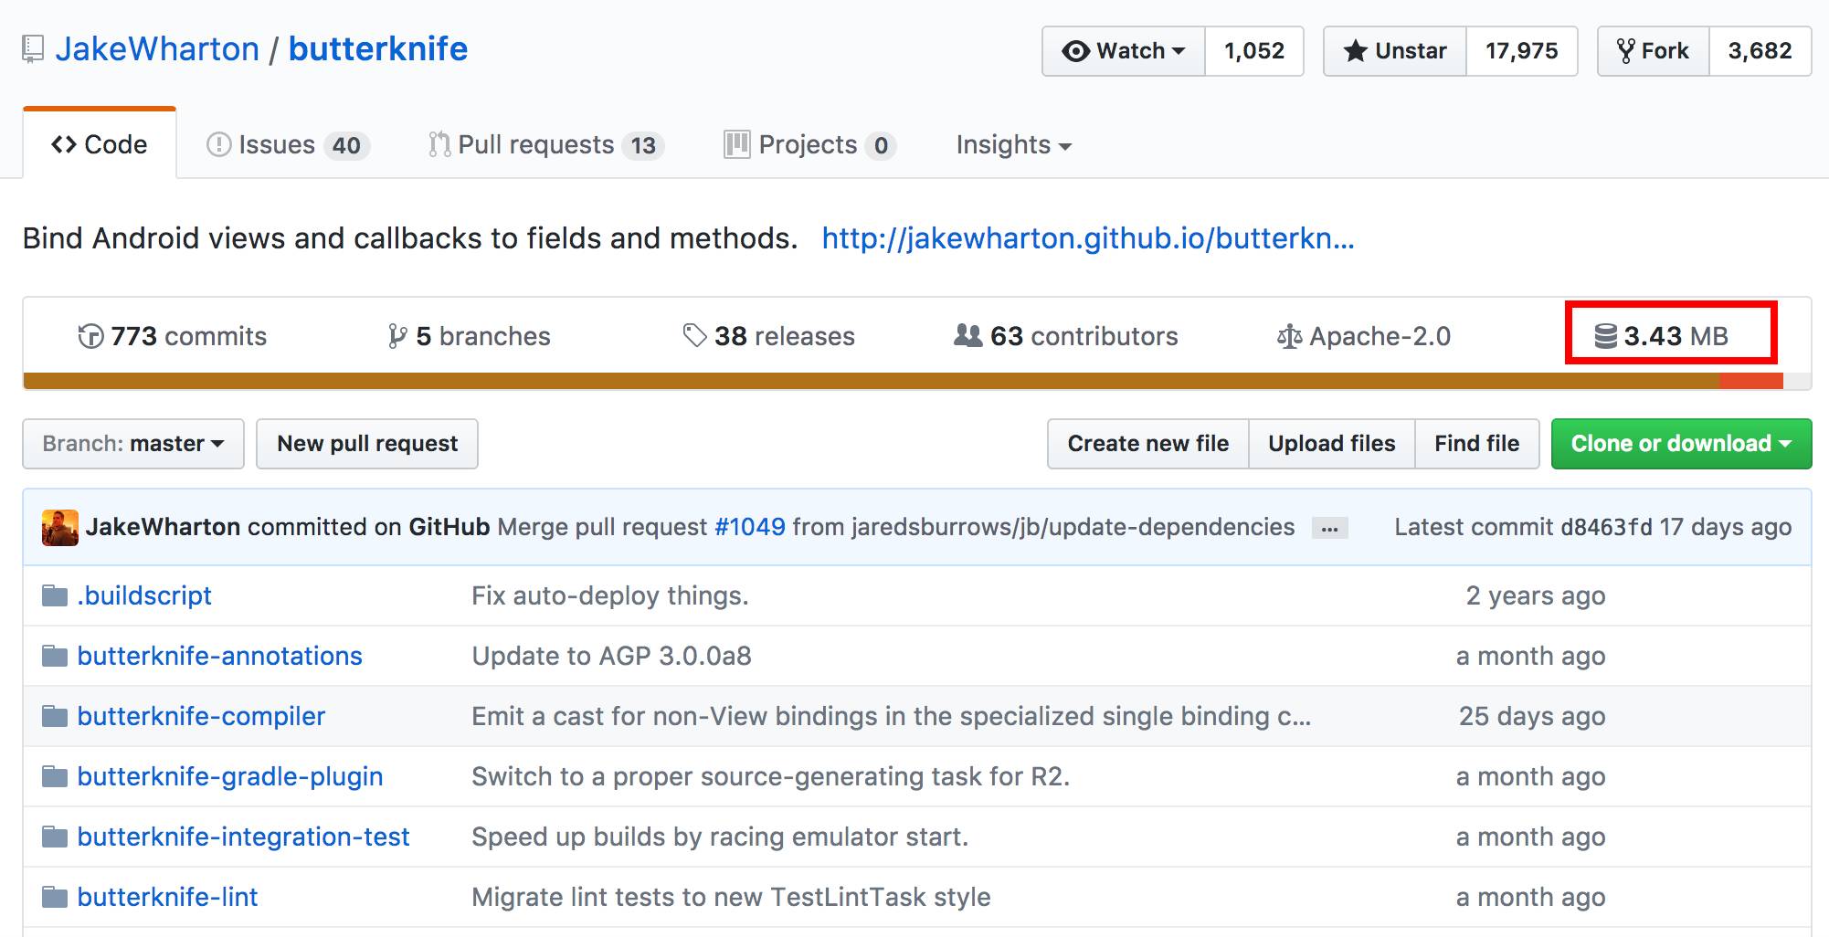Click the commits history clock icon
This screenshot has width=1829, height=937.
point(90,337)
